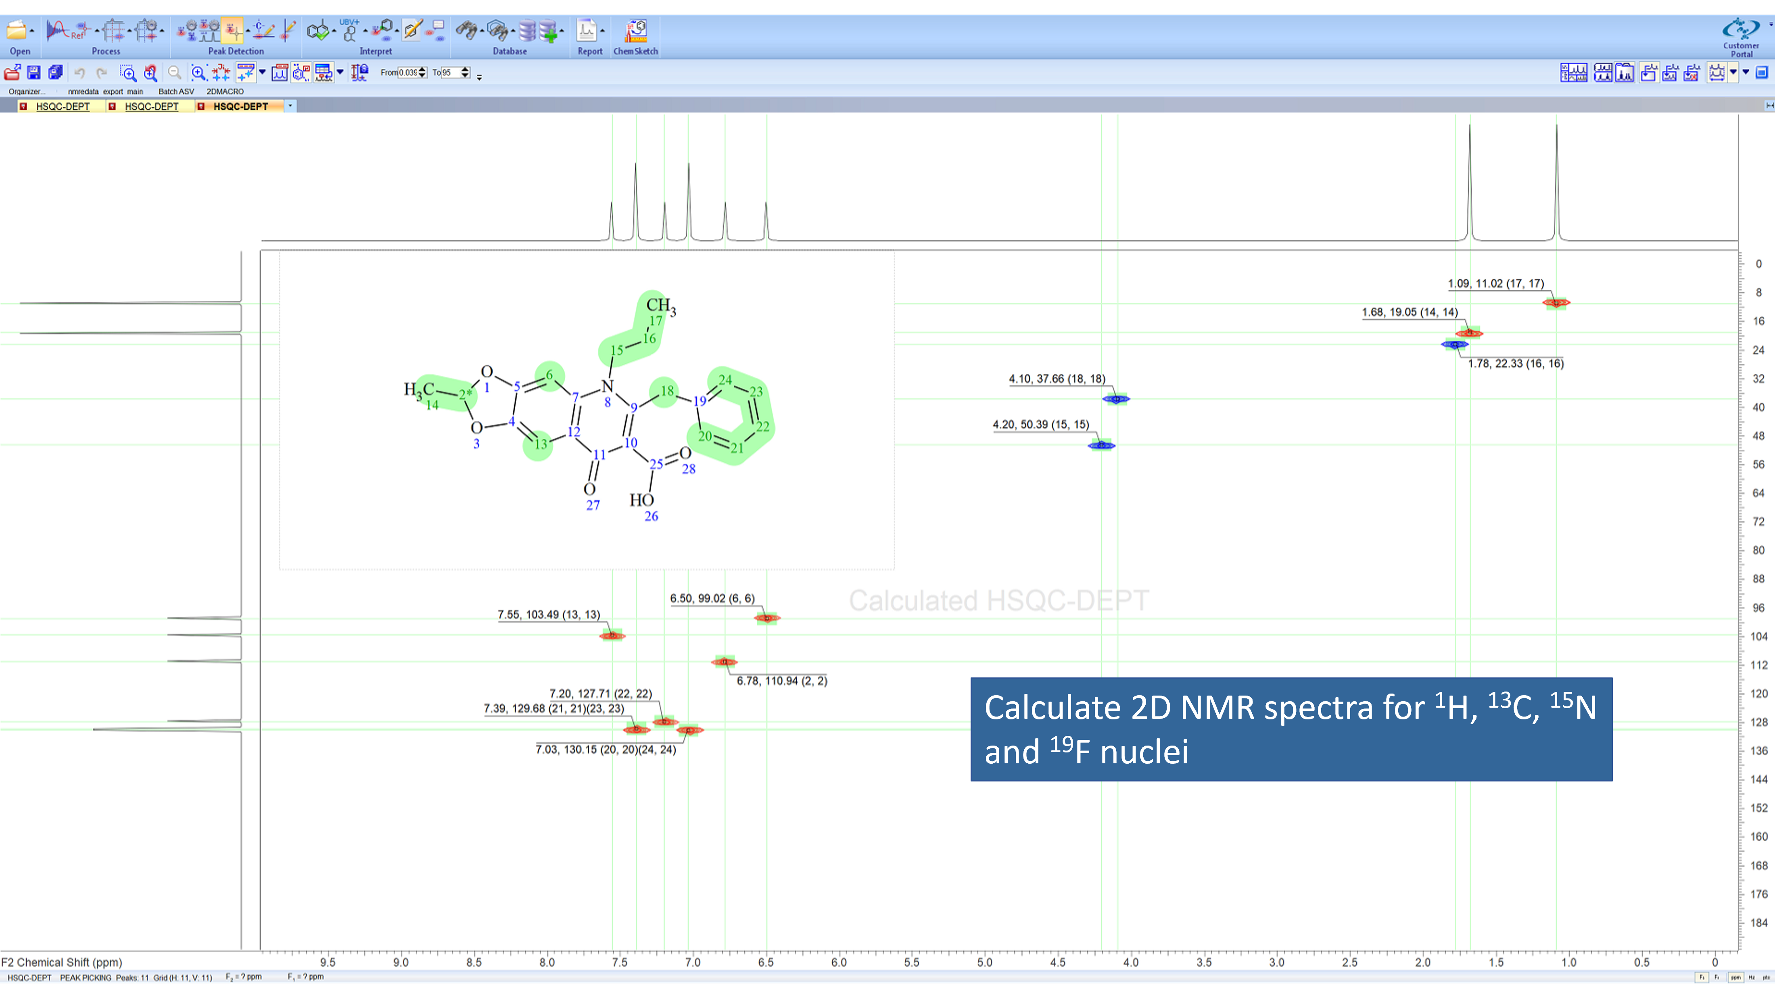Image resolution: width=1775 pixels, height=998 pixels.
Task: Open the document tabs list dropdown
Action: (290, 106)
